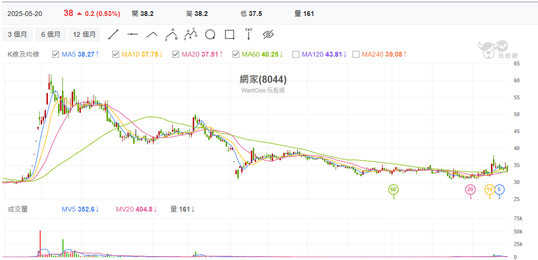538x260 pixels.
Task: Uncheck the MA5 moving average checkbox
Action: click(x=56, y=54)
